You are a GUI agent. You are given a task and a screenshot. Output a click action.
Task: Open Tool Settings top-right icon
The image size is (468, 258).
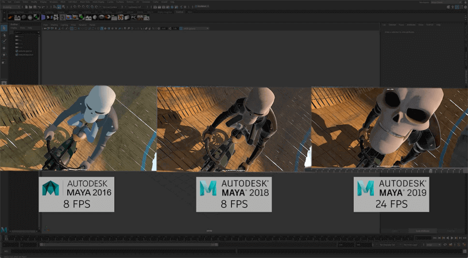[461, 7]
